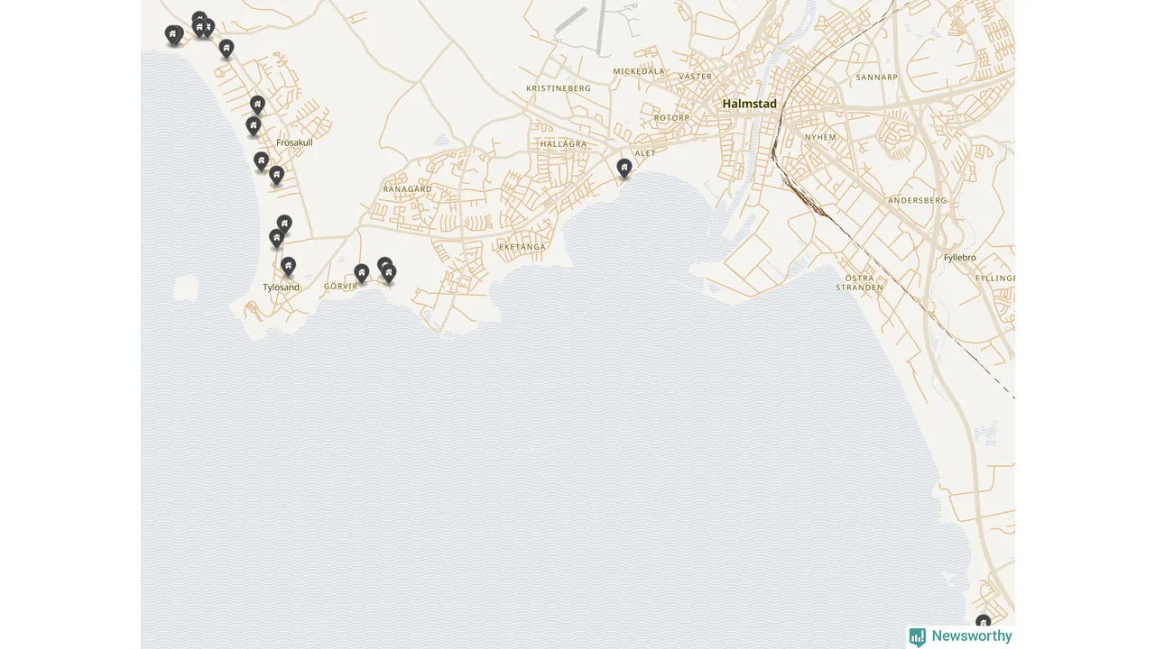Click the Halmstad city label
The height and width of the screenshot is (649, 1155).
coord(749,104)
